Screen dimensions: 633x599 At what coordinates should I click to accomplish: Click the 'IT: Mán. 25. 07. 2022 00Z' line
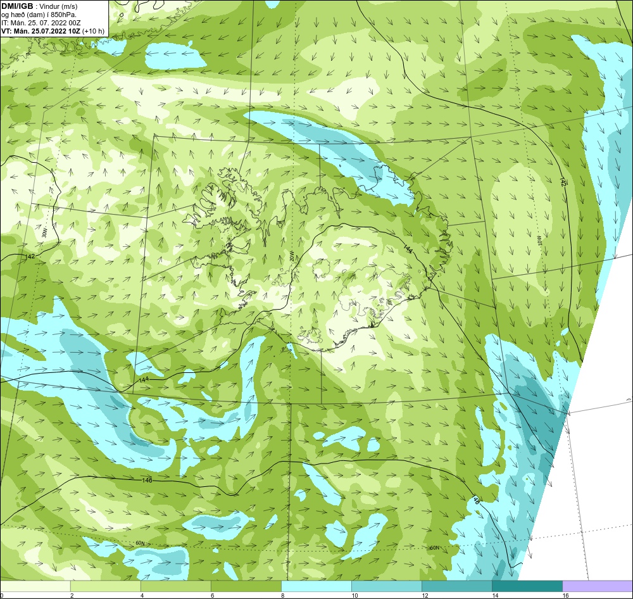[41, 23]
